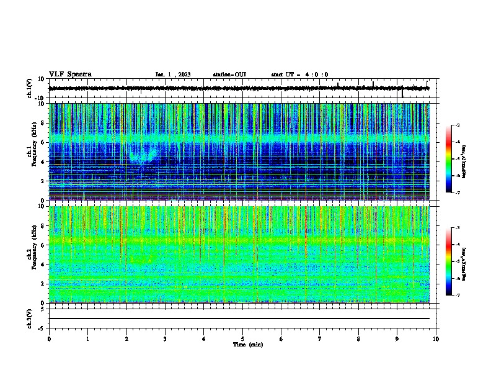The height and width of the screenshot is (380, 491).
Task: Click time axis tick label '10'
Action: click(x=436, y=339)
